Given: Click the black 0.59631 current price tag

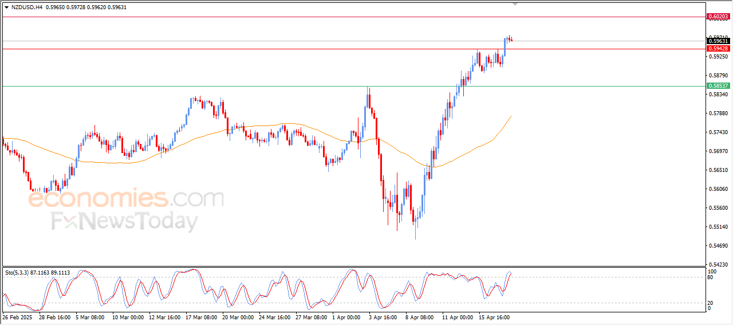Looking at the screenshot, I should tap(718, 41).
